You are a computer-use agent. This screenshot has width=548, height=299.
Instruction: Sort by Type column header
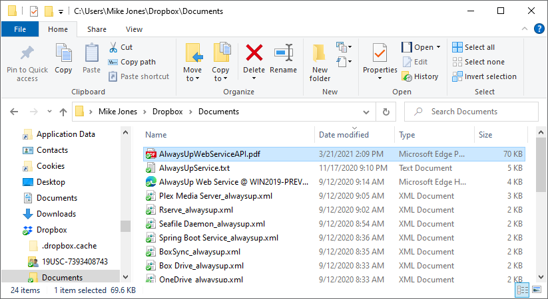pos(434,135)
